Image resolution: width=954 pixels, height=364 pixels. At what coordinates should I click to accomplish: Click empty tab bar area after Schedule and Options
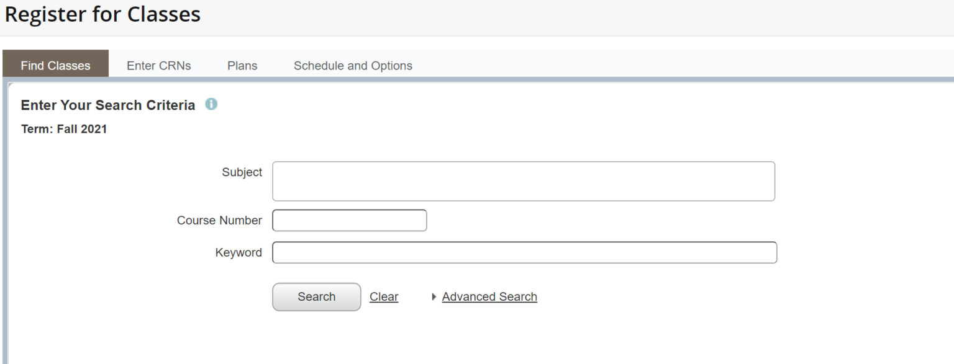683,64
